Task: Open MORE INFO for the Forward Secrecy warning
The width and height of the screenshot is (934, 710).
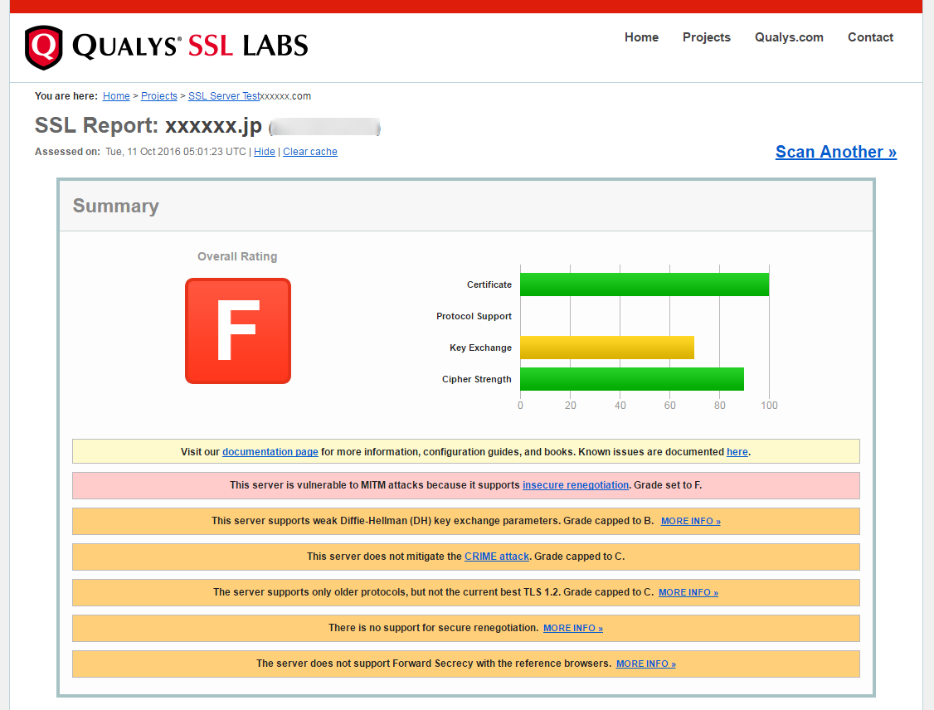Action: [x=645, y=664]
